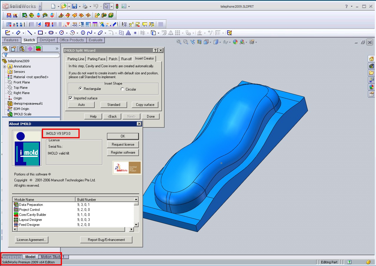
Task: Select the Line sketch tool
Action: click(29, 33)
